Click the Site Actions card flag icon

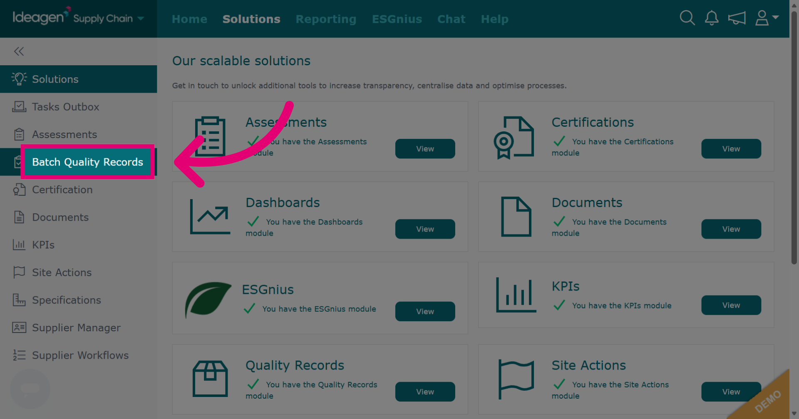click(x=516, y=380)
